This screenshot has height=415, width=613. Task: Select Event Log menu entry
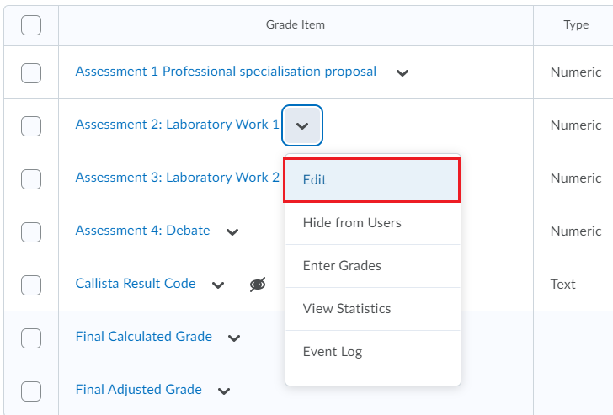click(x=373, y=352)
